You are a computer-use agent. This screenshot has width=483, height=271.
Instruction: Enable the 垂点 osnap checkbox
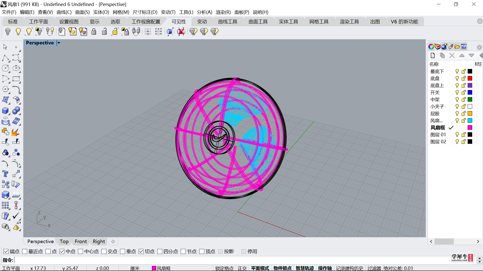click(123, 251)
